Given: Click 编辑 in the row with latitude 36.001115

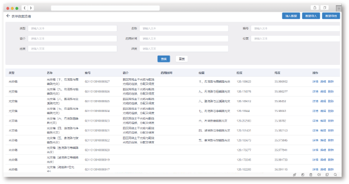Looking at the screenshot, I should point(323,169).
